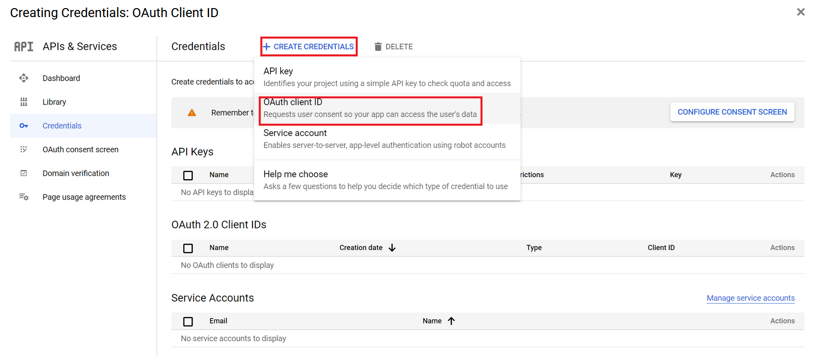This screenshot has height=363, width=815.
Task: Click the CONFIGURE CONSENT SCREEN button
Action: point(732,112)
